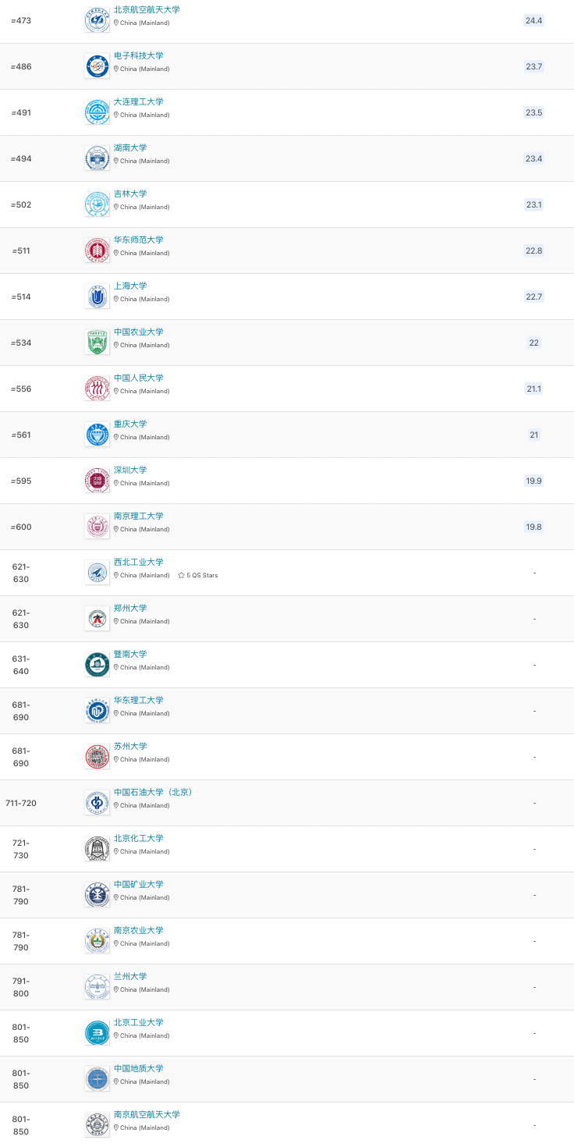
Task: Click the 南京理工大学 score 19.8
Action: click(x=534, y=527)
